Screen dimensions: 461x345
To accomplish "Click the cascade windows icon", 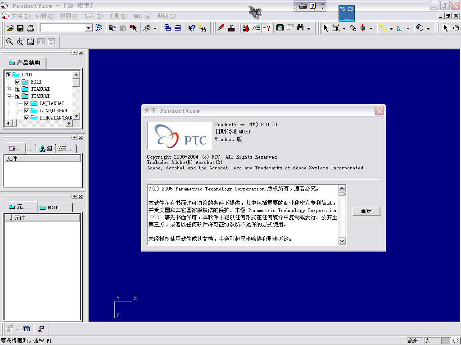I will [x=167, y=28].
